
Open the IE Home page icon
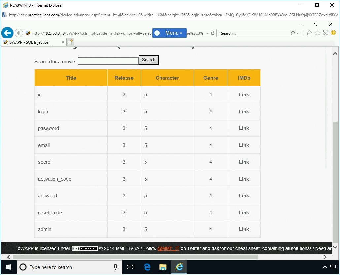(x=309, y=33)
